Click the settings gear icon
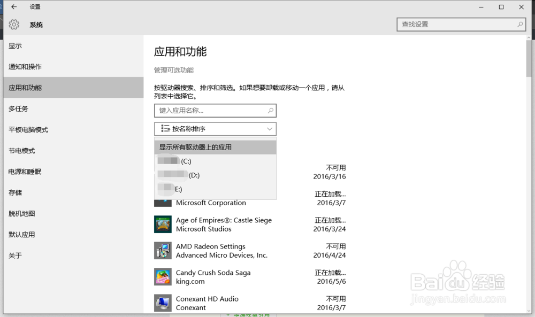The width and height of the screenshot is (535, 317). (x=14, y=25)
